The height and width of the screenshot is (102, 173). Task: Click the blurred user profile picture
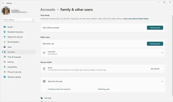[x=6, y=11]
